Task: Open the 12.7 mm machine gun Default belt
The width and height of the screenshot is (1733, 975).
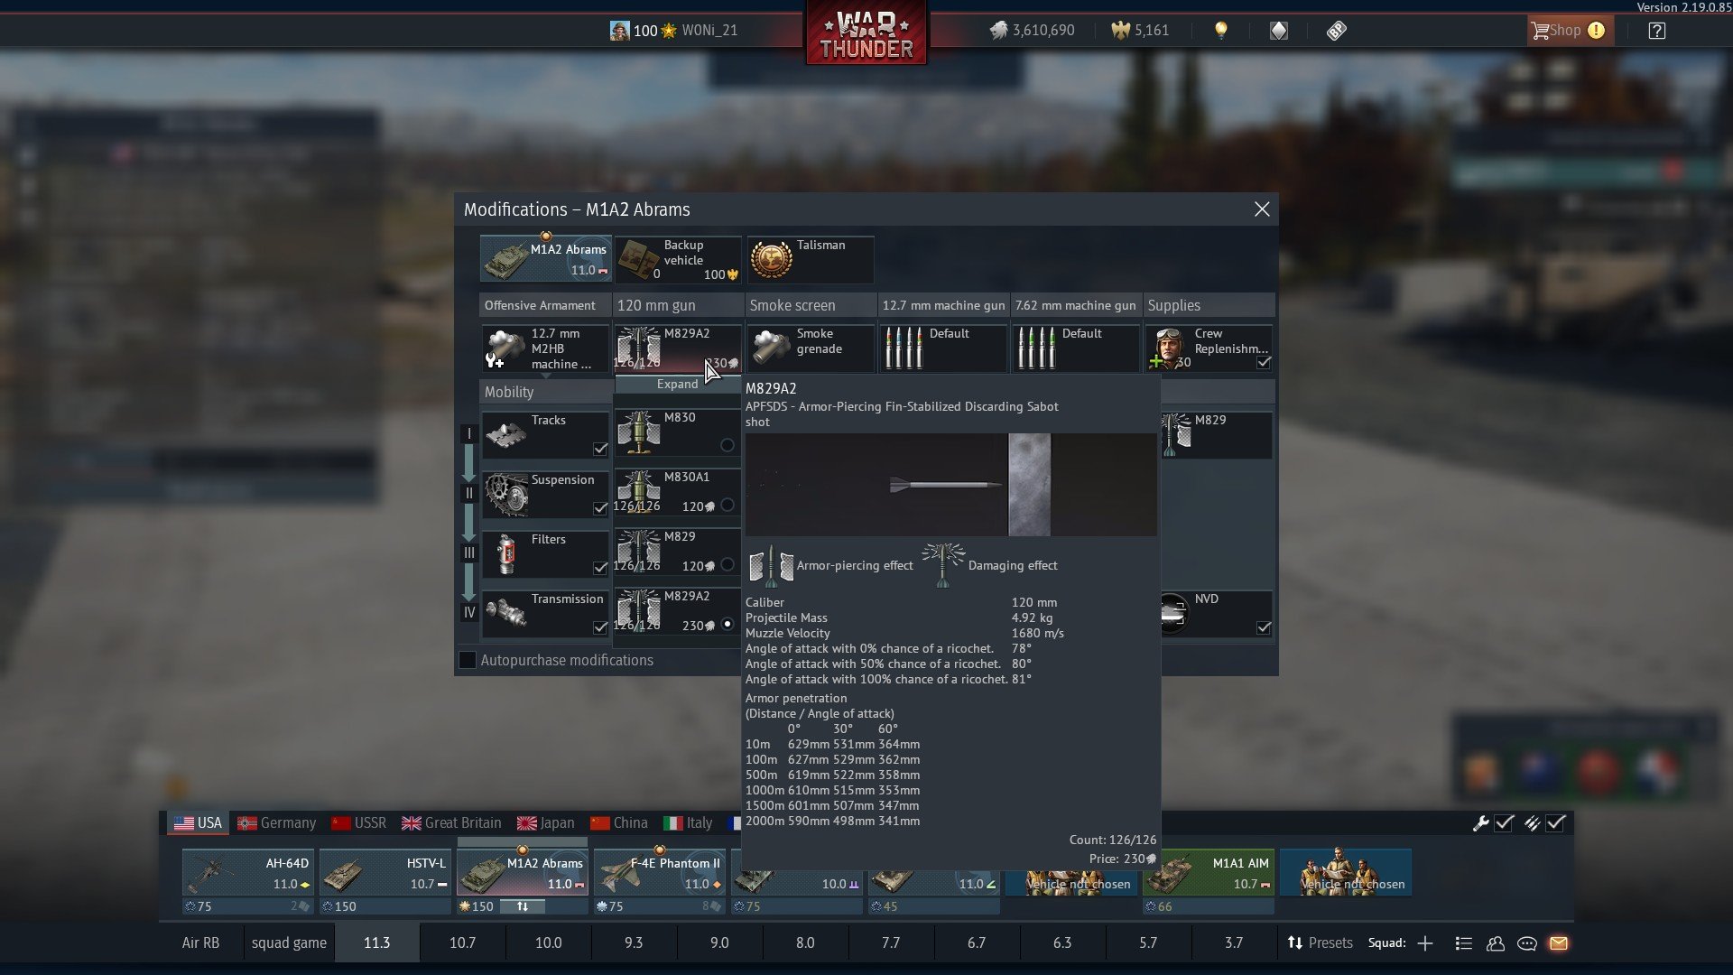Action: pyautogui.click(x=943, y=348)
